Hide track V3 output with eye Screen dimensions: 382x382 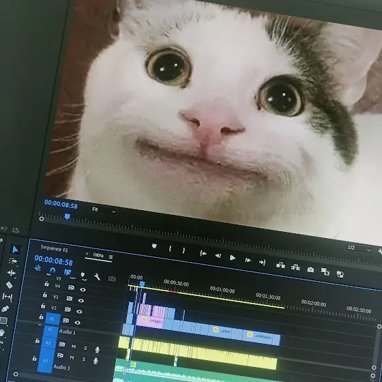(x=81, y=301)
